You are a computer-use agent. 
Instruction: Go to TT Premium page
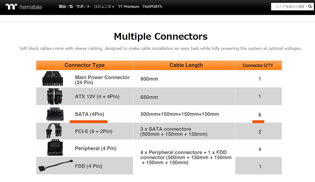[x=129, y=6]
